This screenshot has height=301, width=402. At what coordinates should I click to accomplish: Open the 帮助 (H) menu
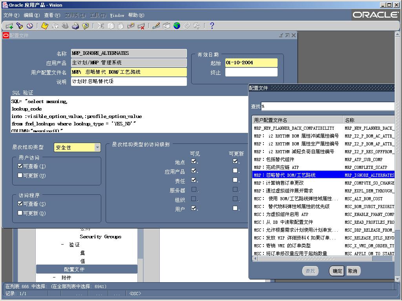tap(136, 15)
